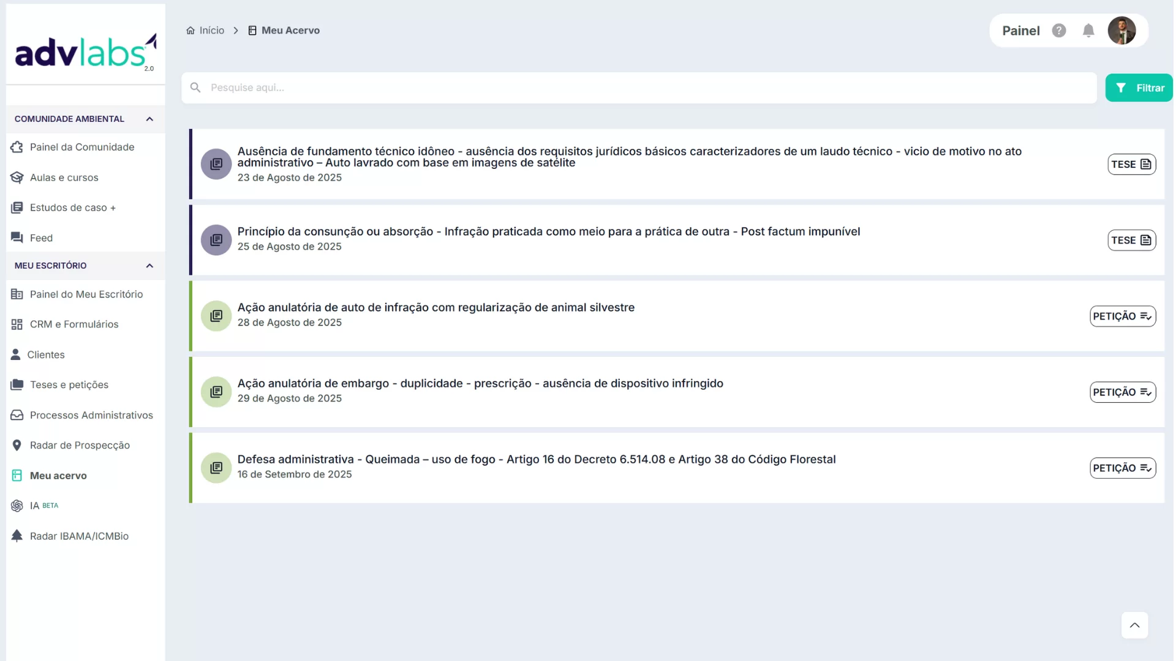Viewport: 1176px width, 661px height.
Task: Click the scroll-to-top arrow button
Action: pos(1134,625)
